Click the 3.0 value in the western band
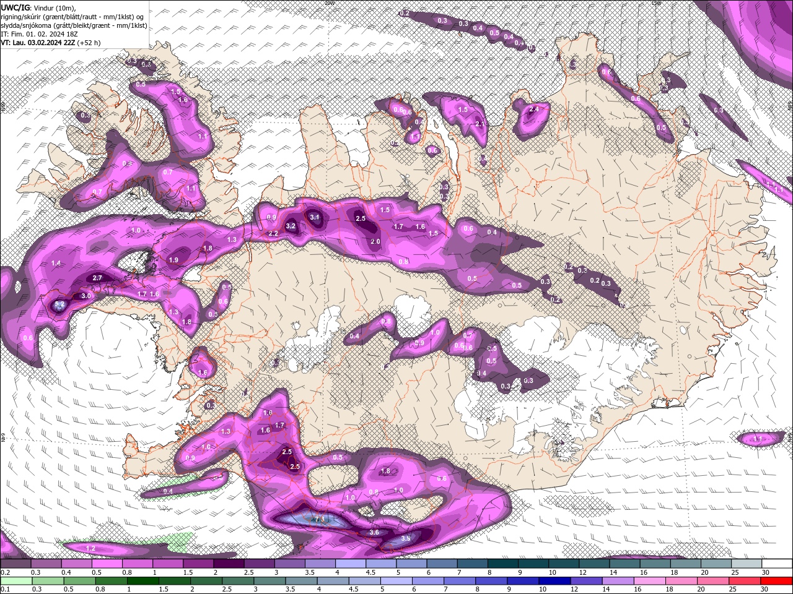This screenshot has width=793, height=594. coord(86,296)
